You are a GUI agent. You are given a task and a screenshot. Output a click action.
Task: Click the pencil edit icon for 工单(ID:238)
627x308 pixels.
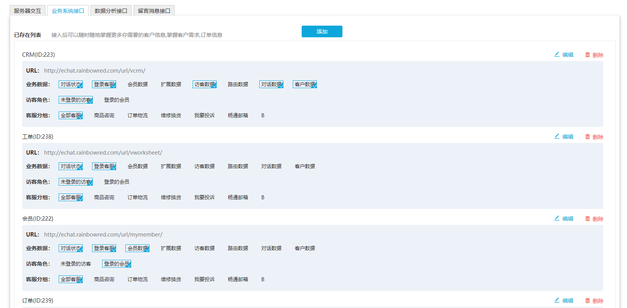tap(557, 136)
